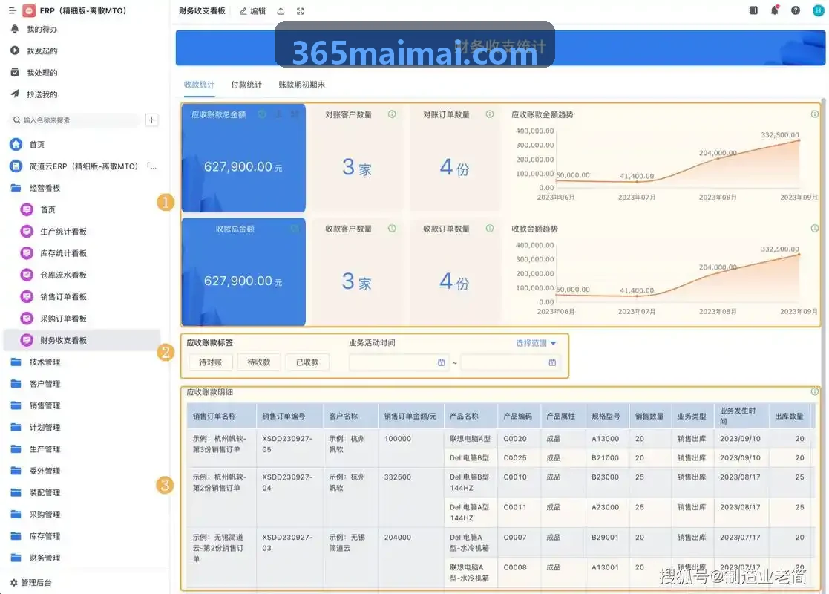Toggle the 待对账 tag filter

pyautogui.click(x=211, y=362)
